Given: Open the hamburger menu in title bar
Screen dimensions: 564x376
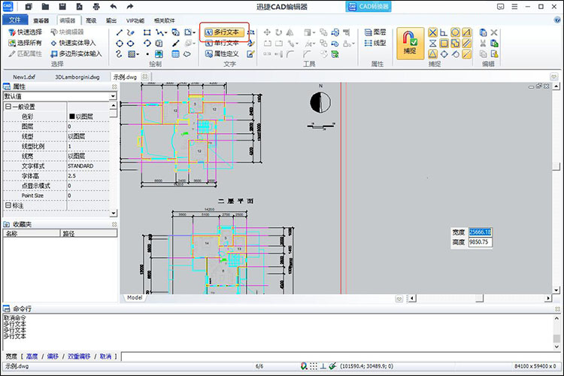Looking at the screenshot, I should click(x=514, y=7).
